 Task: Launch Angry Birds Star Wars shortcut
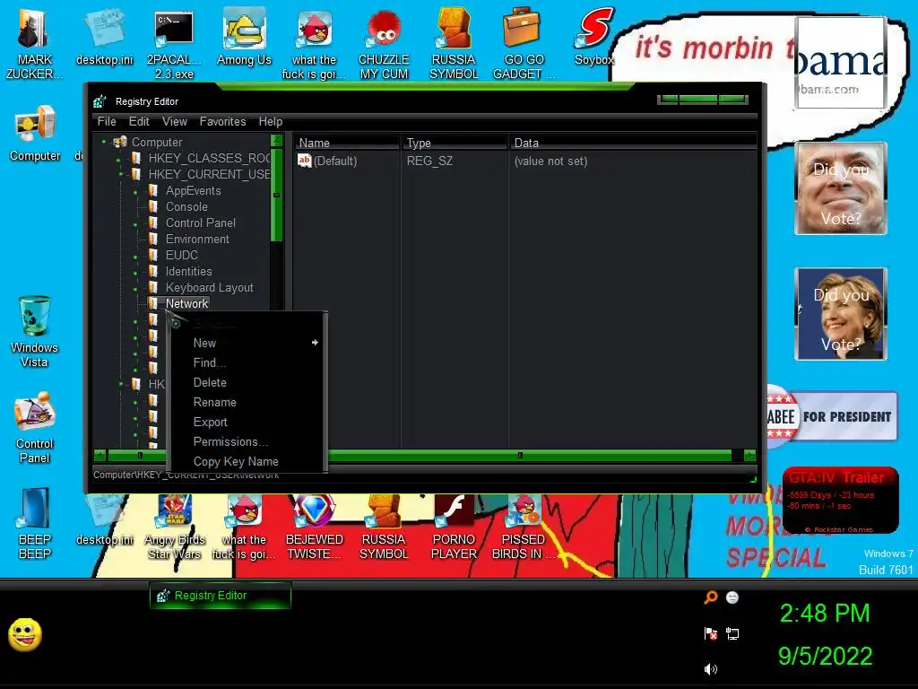[x=175, y=526]
